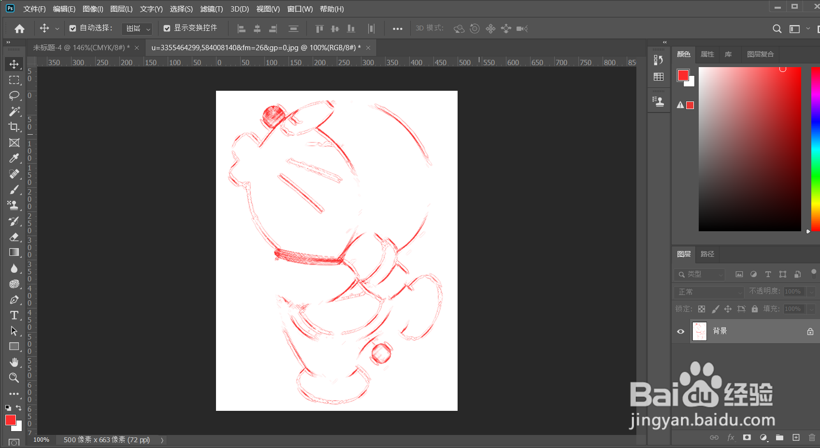Viewport: 820px width, 448px height.
Task: Expand the toolbox double-arrow
Action: 8,42
